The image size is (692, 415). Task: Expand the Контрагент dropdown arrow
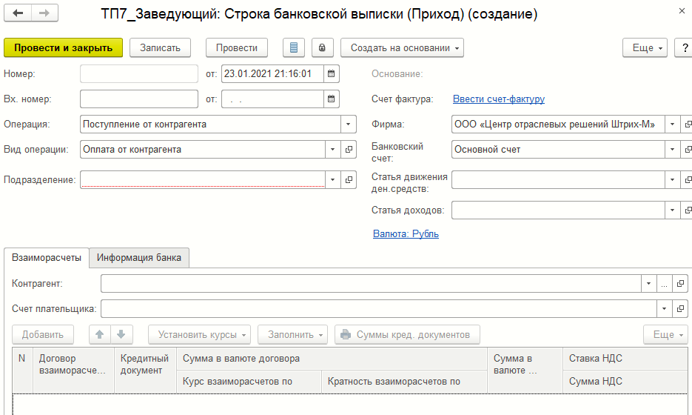[x=648, y=284]
